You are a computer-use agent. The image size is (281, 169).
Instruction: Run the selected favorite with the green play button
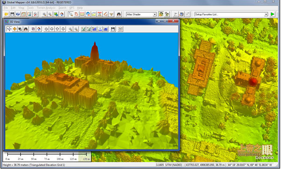(273, 14)
